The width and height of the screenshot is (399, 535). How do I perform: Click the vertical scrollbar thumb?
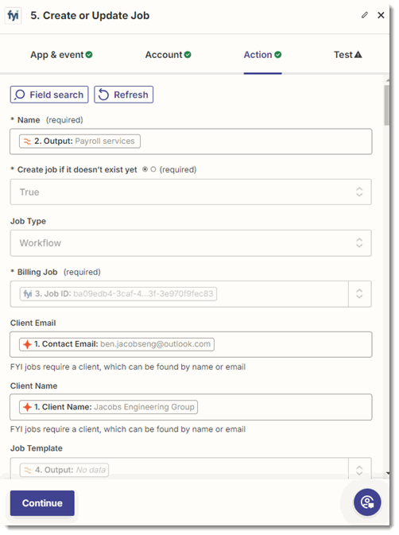click(387, 105)
